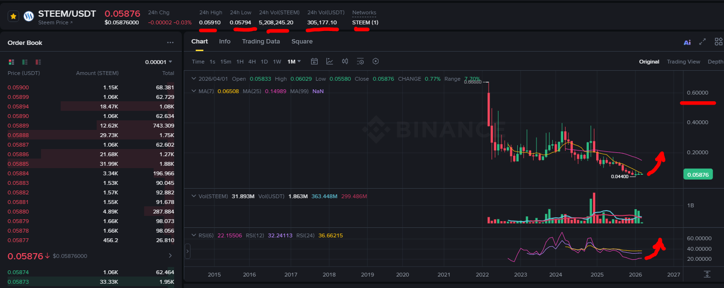Screen dimensions: 724x288
Task: Open the Trading Data tab
Action: (x=261, y=42)
